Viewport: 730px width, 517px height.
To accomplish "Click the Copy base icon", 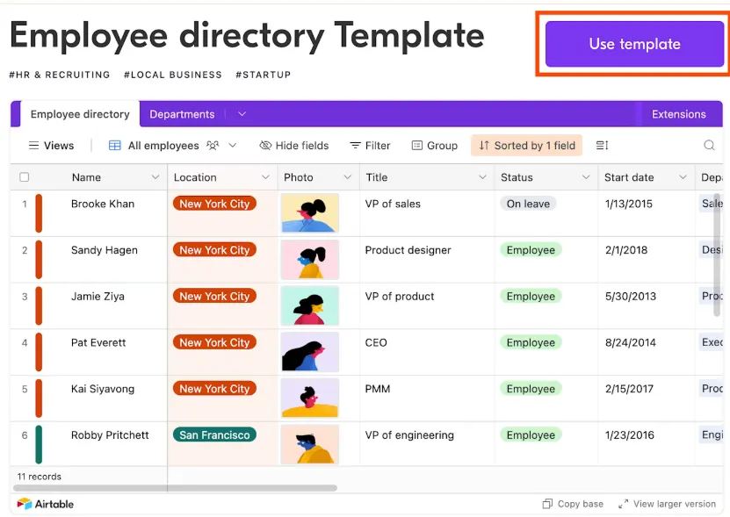I will pos(547,504).
